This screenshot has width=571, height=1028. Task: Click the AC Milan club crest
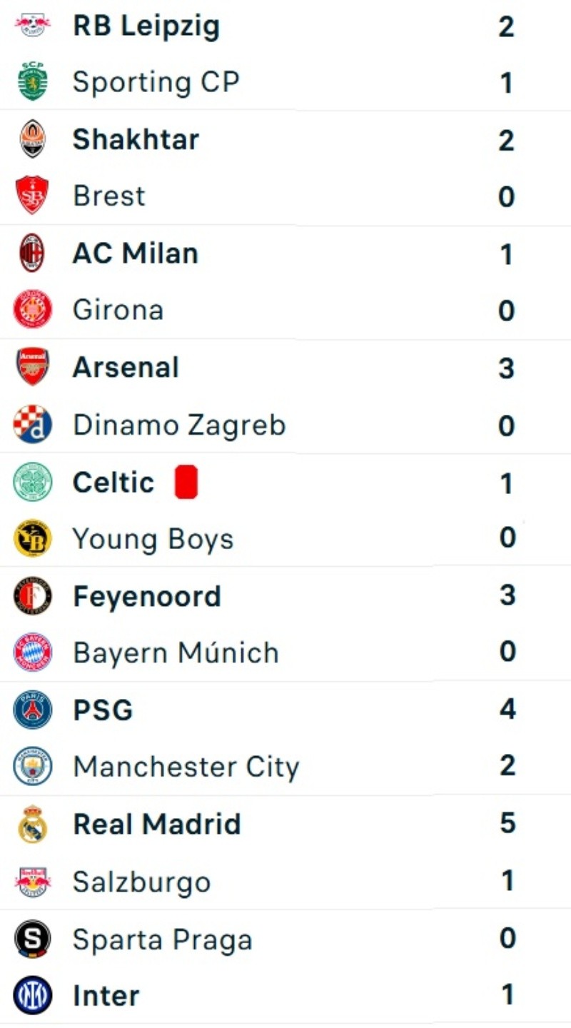[32, 253]
